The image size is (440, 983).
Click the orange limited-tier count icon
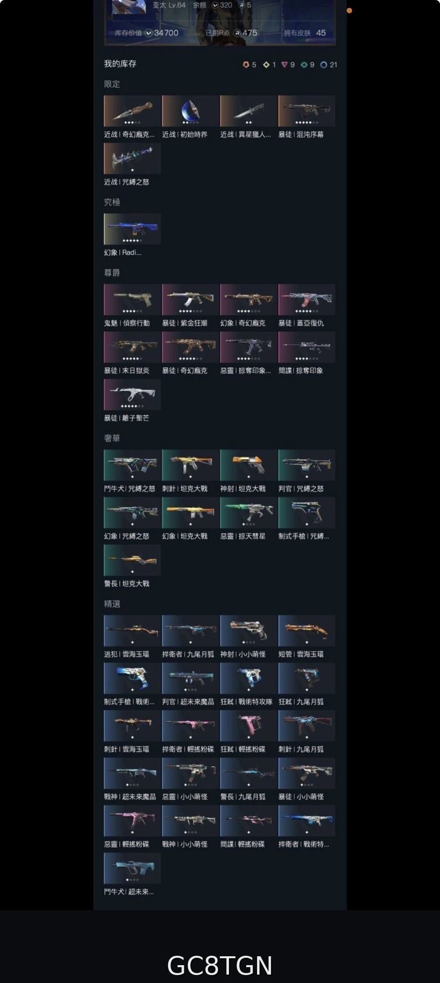coord(246,65)
